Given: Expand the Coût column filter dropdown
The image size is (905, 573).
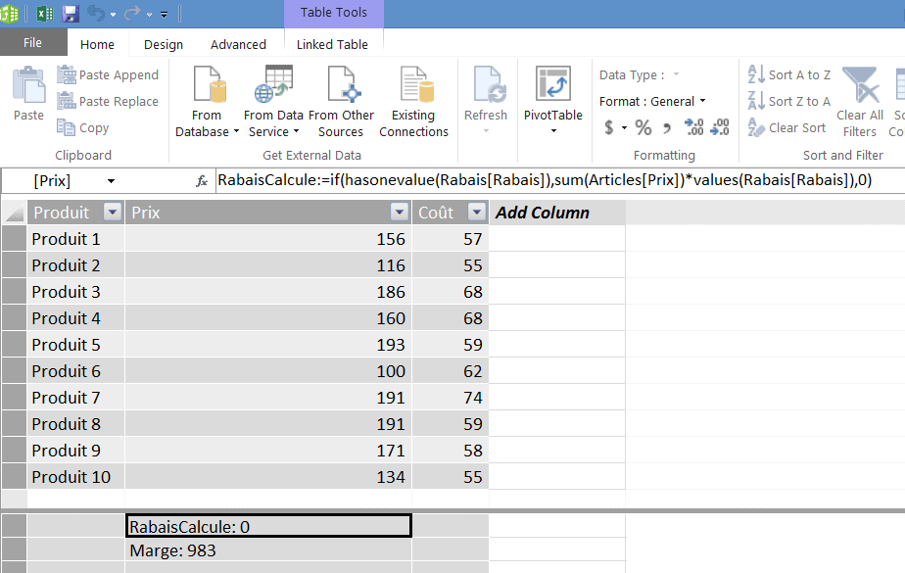Looking at the screenshot, I should point(476,213).
